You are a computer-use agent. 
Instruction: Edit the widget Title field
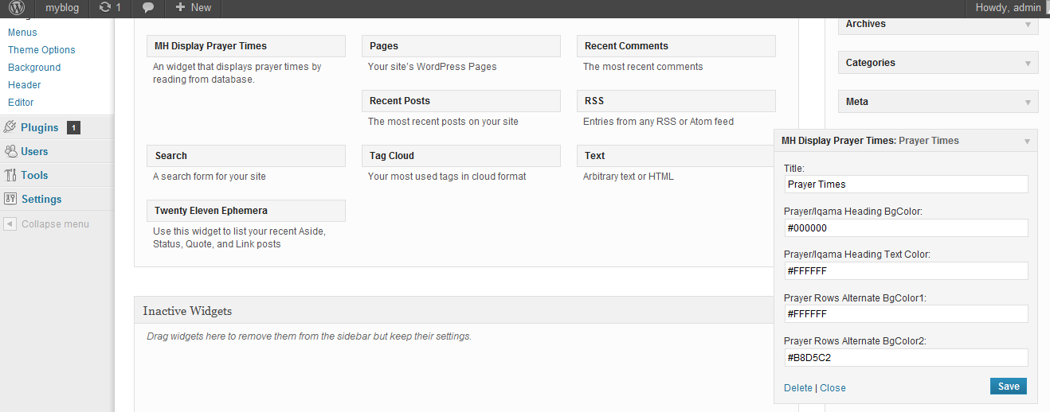tap(906, 185)
